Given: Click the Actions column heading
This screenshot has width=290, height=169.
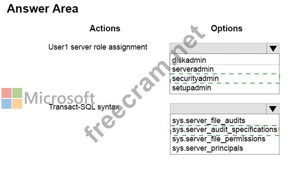Looking at the screenshot, I should click(x=105, y=28).
